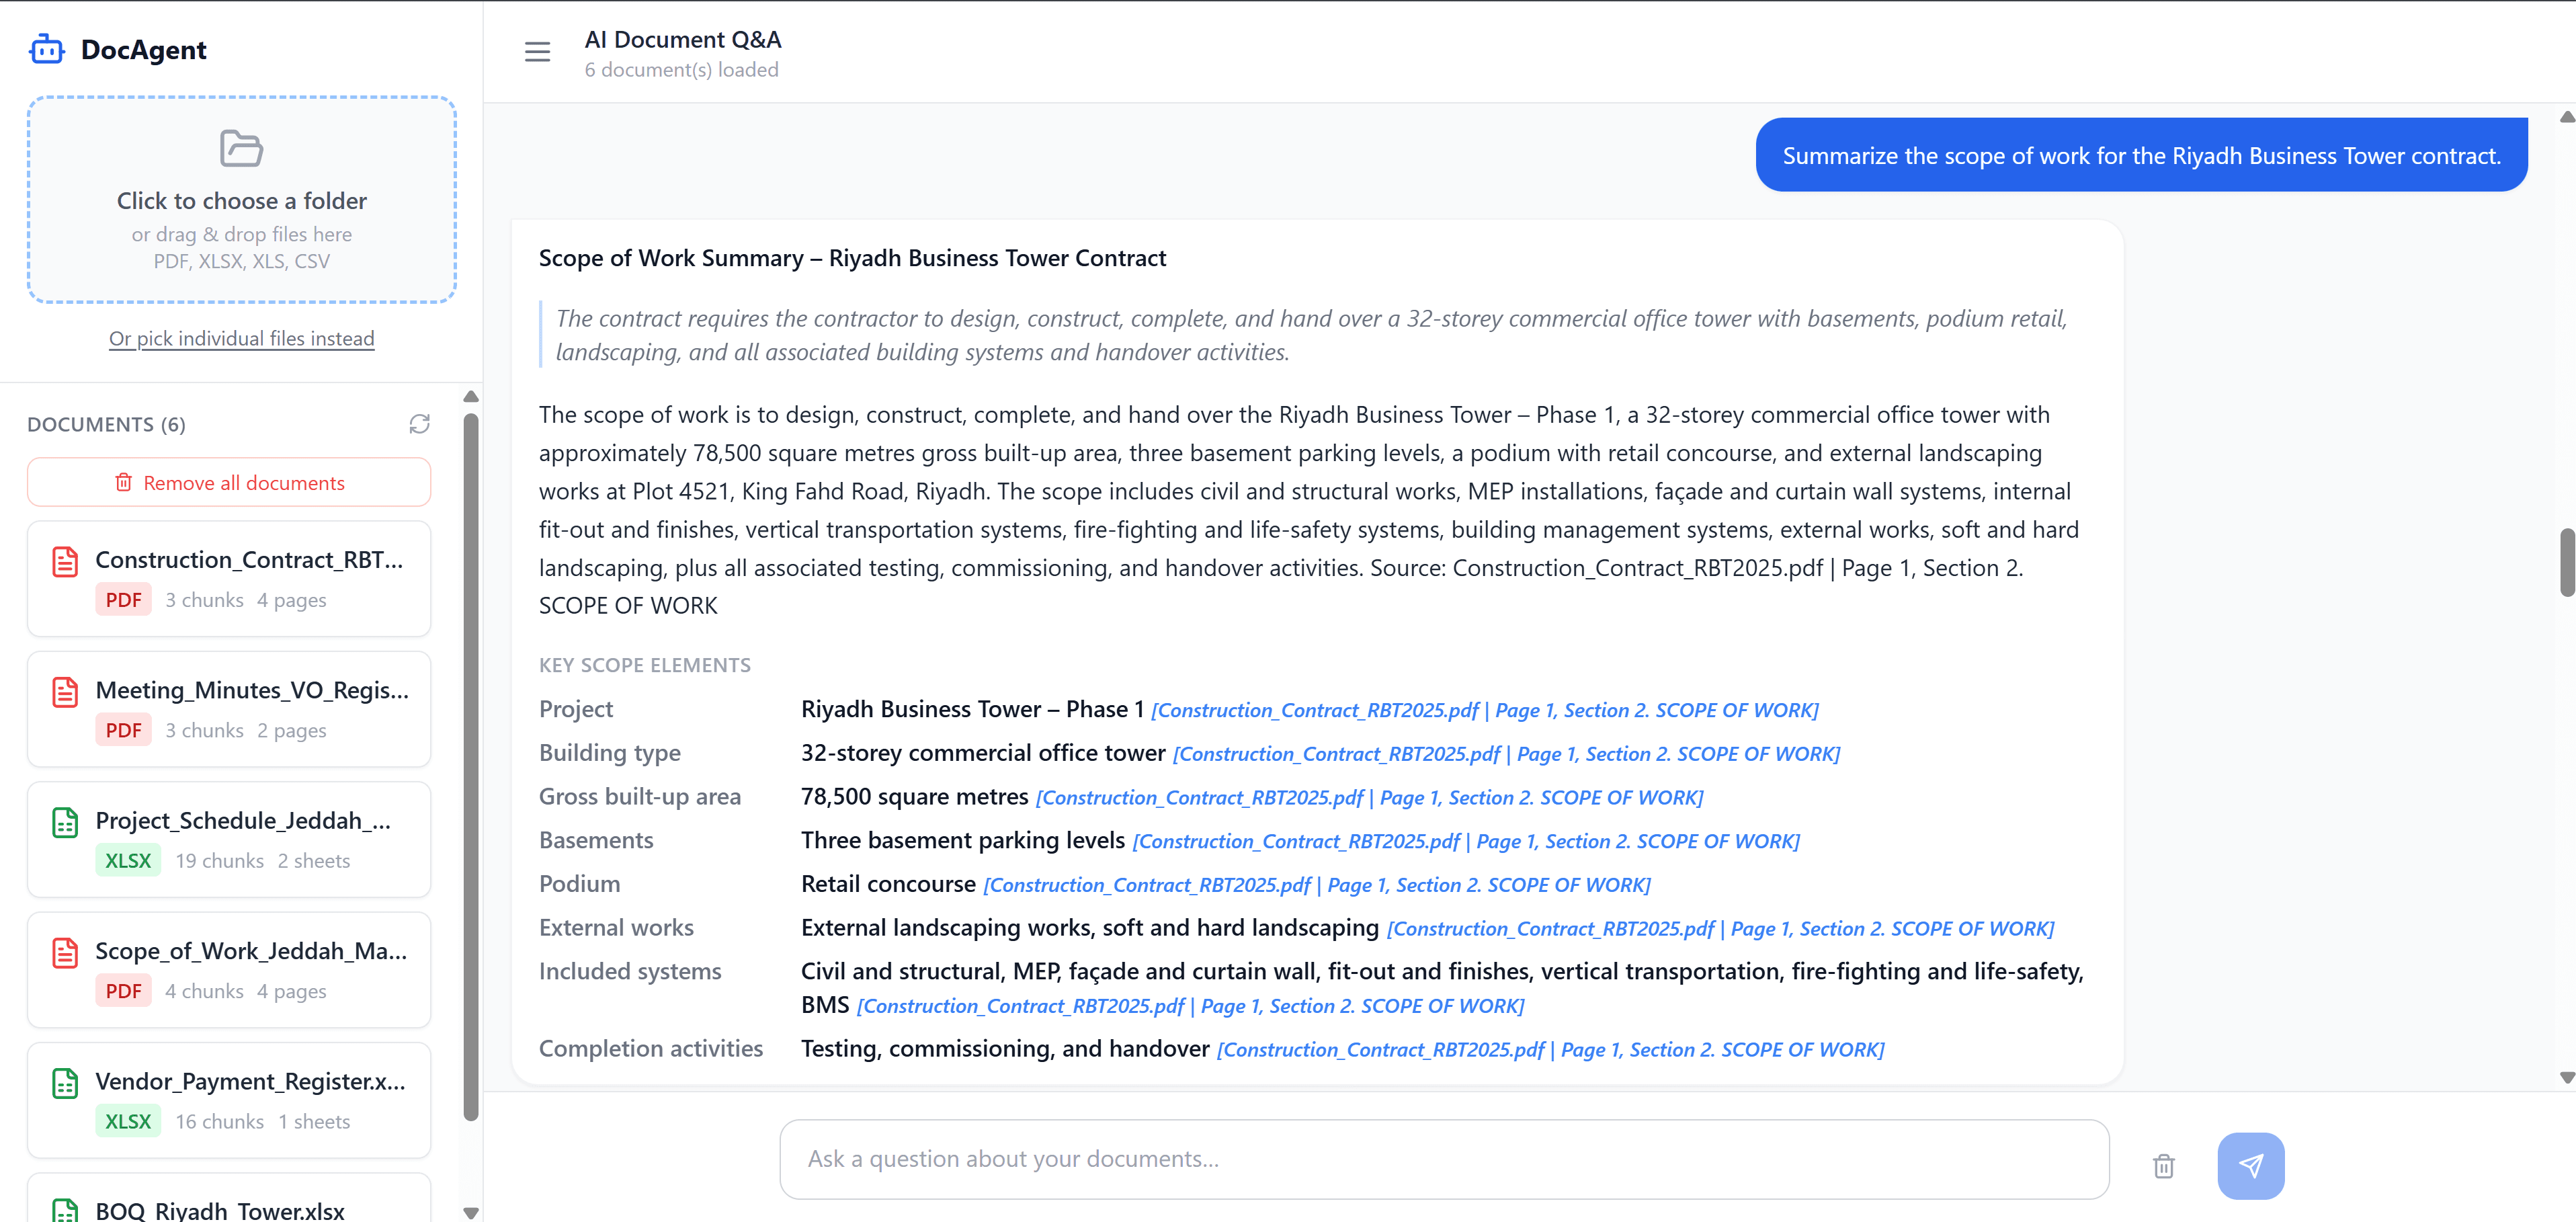Image resolution: width=2576 pixels, height=1222 pixels.
Task: Open citation link in Podium row
Action: coord(1317,886)
